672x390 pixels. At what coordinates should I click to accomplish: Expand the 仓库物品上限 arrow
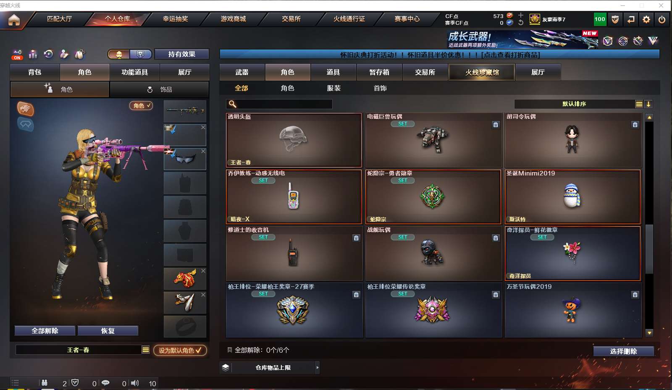[318, 367]
